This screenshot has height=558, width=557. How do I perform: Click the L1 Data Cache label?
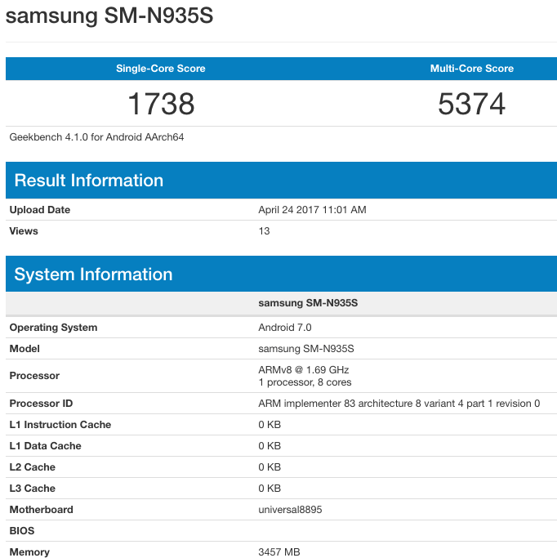(45, 445)
